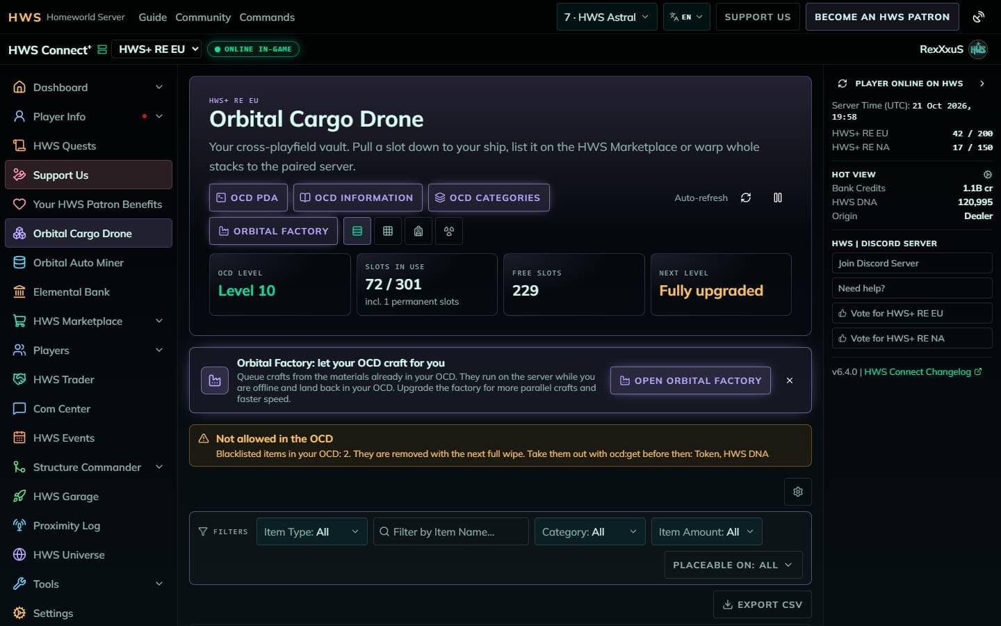Open the HWS Connect Changelog link
The image size is (1001, 626).
(923, 371)
